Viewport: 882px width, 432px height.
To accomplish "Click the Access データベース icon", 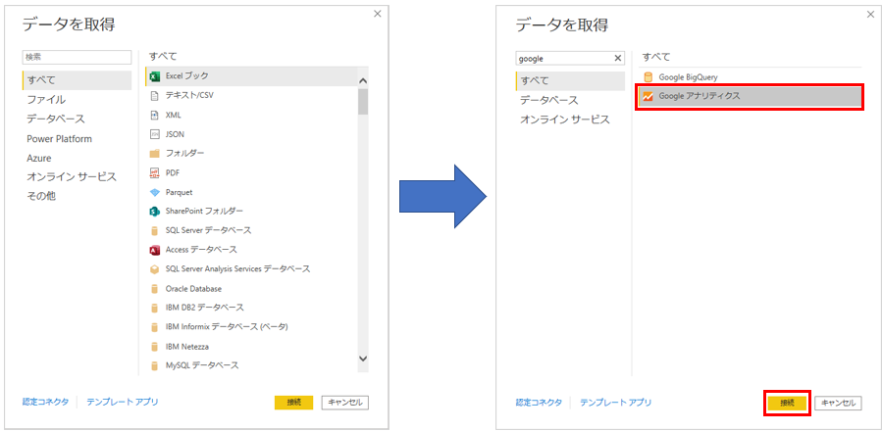I will point(155,250).
